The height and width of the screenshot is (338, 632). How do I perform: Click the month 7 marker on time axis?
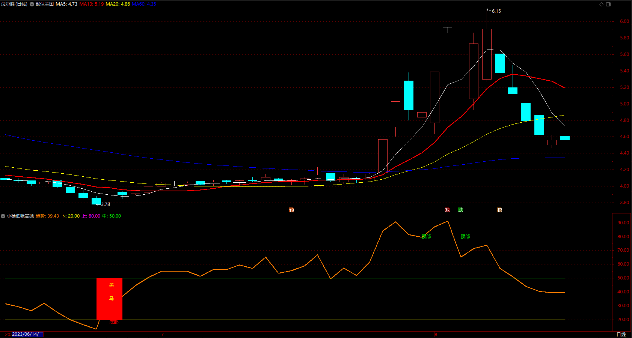162,335
